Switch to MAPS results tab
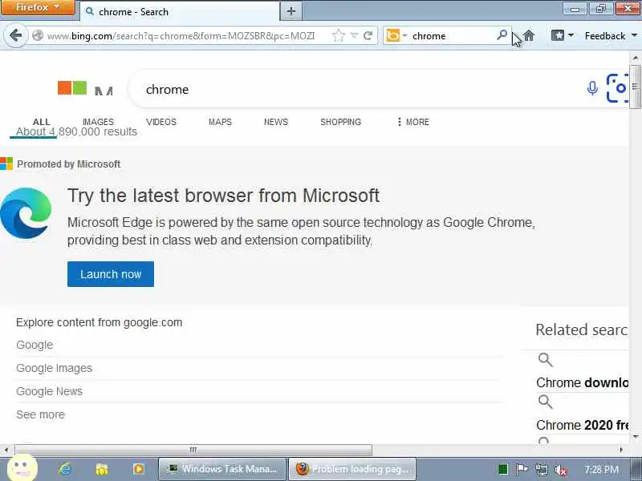This screenshot has width=642, height=481. 220,122
